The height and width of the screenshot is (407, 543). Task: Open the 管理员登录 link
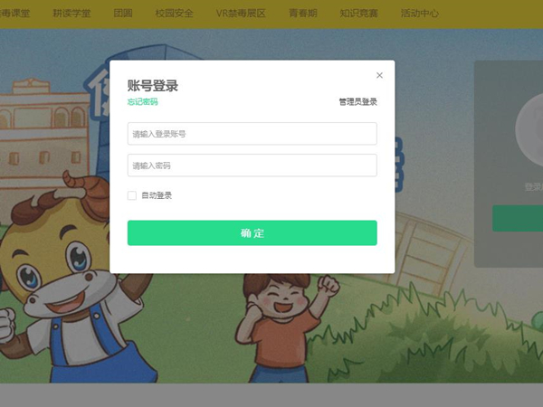(357, 101)
